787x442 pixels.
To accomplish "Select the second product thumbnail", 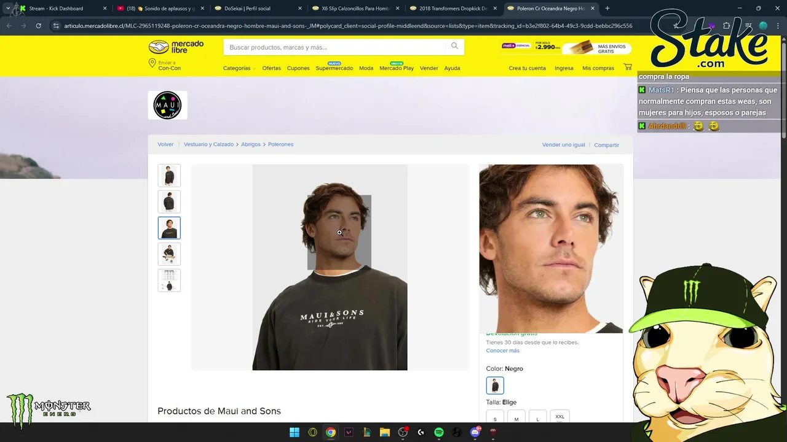I will point(169,201).
